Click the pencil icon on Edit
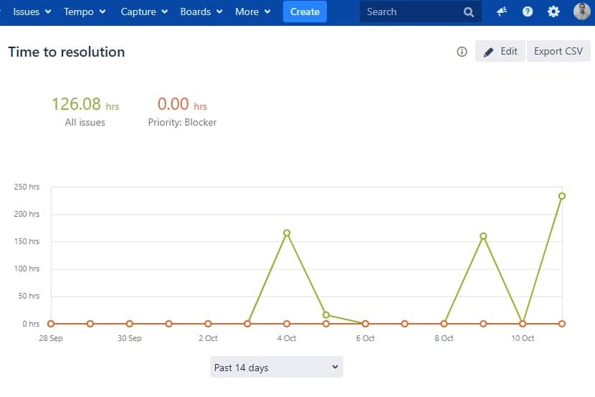This screenshot has width=595, height=397. [489, 52]
